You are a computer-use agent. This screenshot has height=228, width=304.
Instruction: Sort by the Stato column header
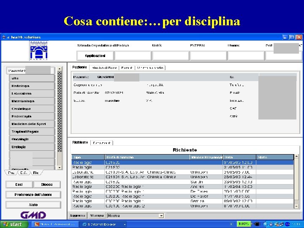coord(275,157)
